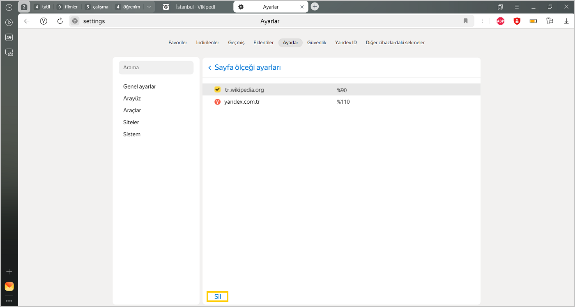Click the Arama search field

(156, 68)
